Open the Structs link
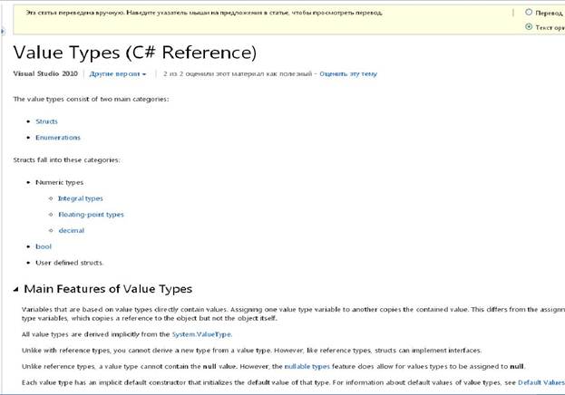Screen dimensions: 565x395 (46, 121)
